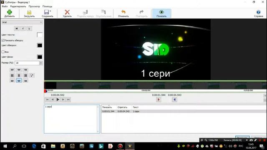This screenshot has height=150, width=267.
Task: Position subtitle at middle right
Action: pyautogui.click(x=25, y=75)
